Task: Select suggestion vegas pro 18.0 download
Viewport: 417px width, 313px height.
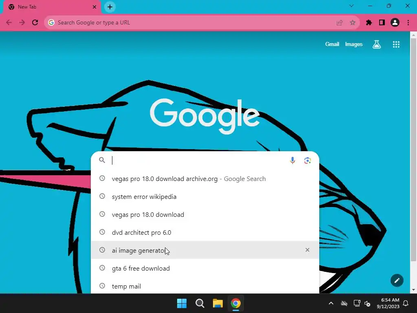Action: click(205, 214)
